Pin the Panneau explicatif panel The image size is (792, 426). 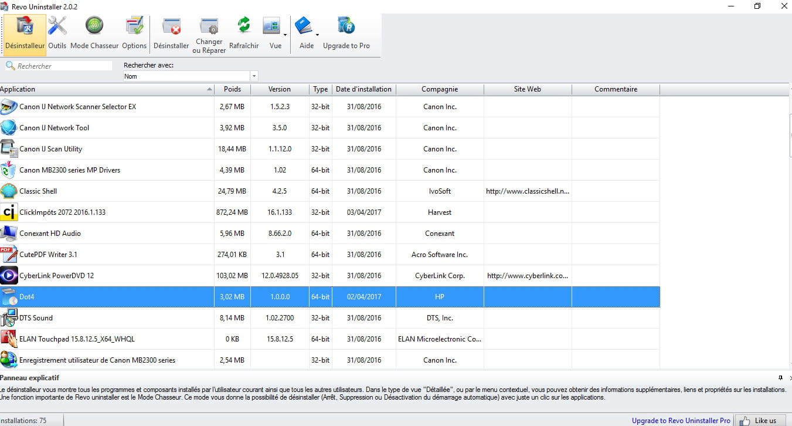[x=780, y=378]
